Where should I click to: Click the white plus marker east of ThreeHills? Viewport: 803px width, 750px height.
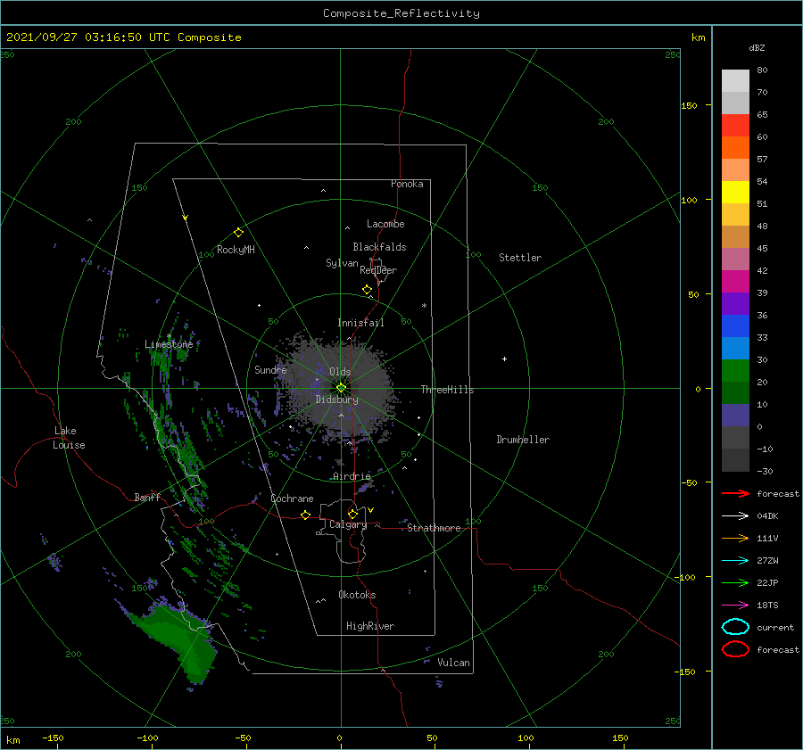click(x=504, y=359)
